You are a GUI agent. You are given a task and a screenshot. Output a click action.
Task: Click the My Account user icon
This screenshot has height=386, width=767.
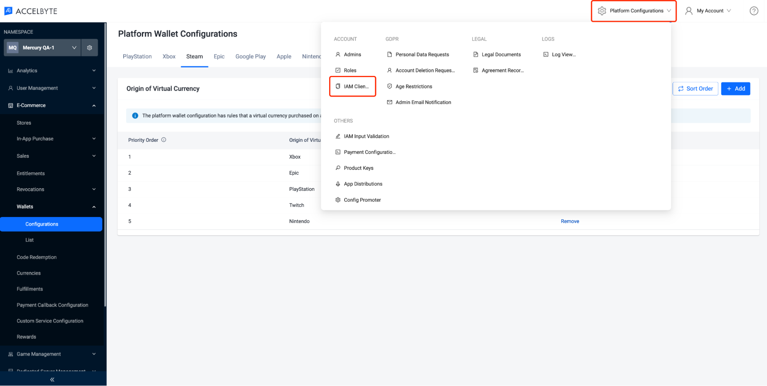pyautogui.click(x=689, y=11)
